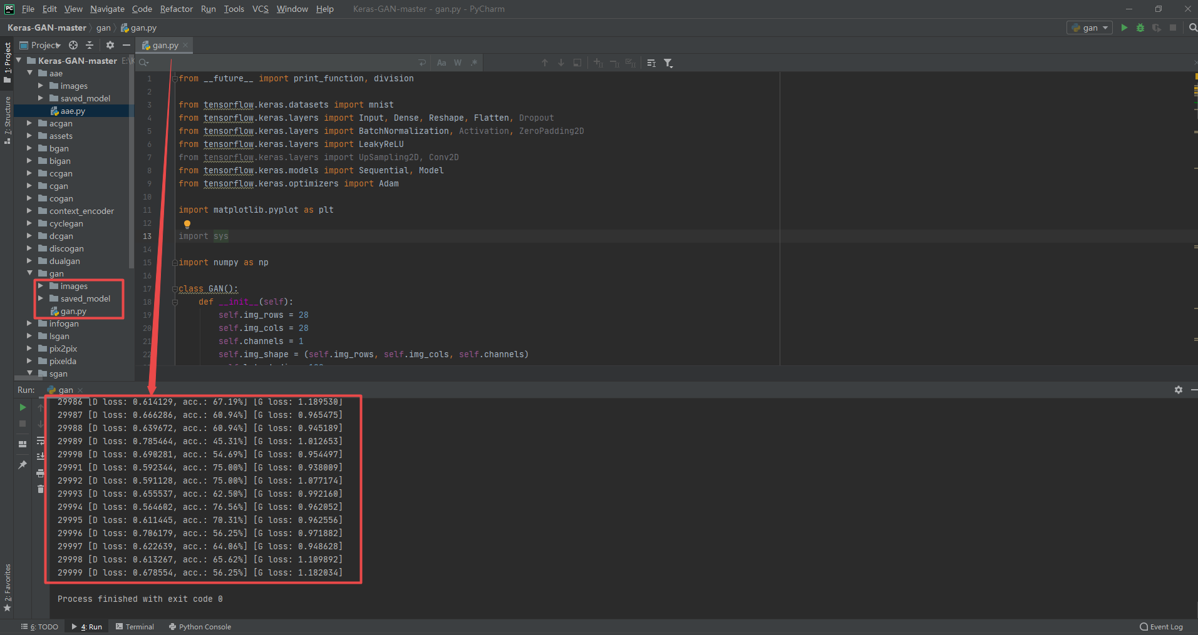Open the TODO tool window
The height and width of the screenshot is (635, 1198).
tap(39, 627)
